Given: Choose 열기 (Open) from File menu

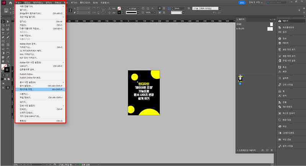Looking at the screenshot, I should coord(40,10).
